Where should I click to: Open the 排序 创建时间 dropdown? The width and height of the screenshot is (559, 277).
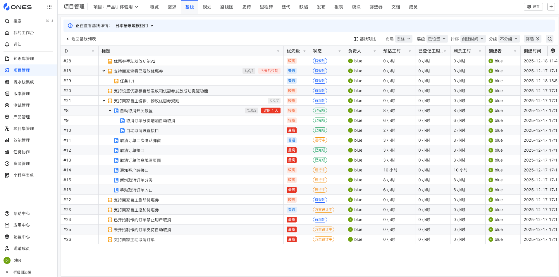(473, 39)
